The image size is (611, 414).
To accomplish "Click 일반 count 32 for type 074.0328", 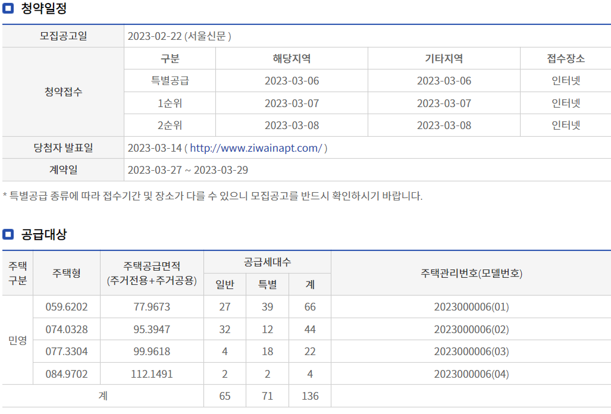I will coord(225,330).
